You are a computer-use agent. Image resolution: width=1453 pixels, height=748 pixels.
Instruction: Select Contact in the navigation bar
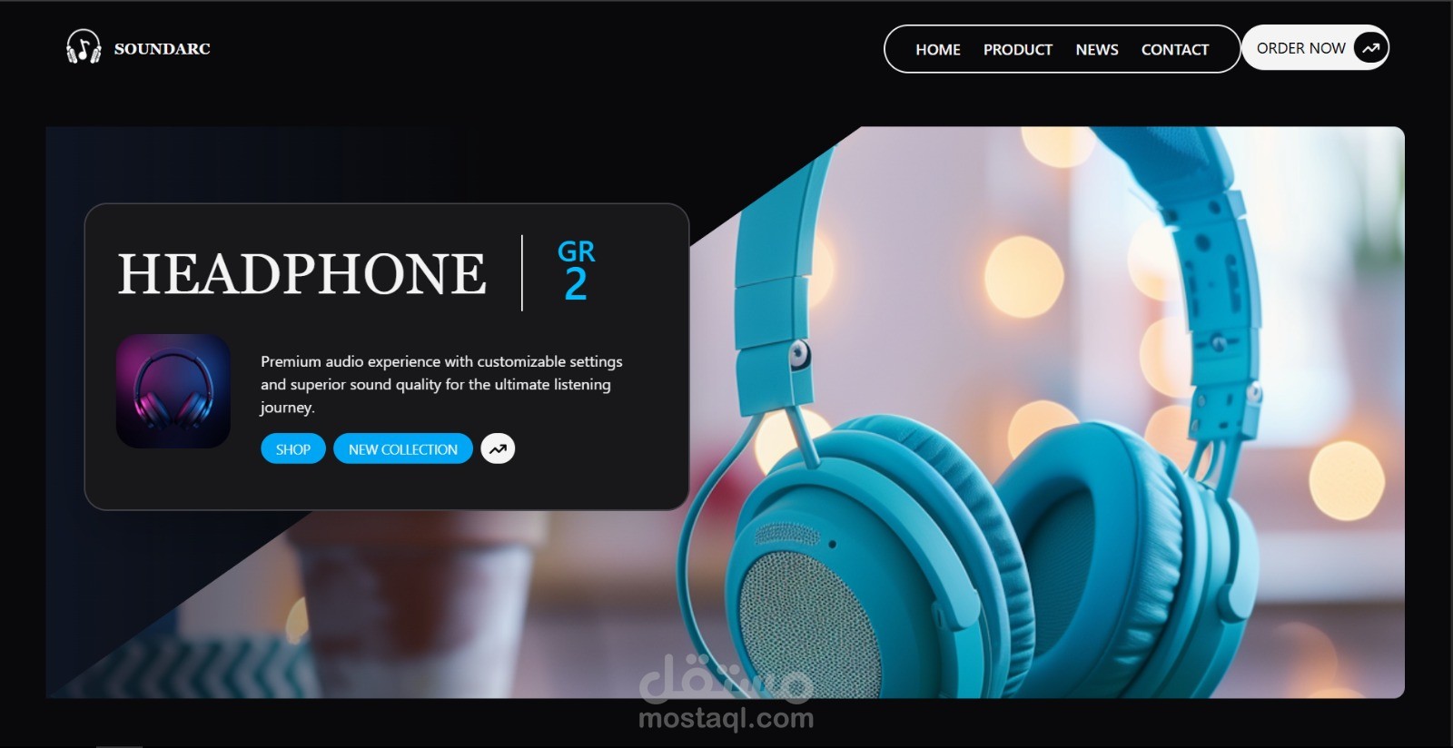(1174, 50)
